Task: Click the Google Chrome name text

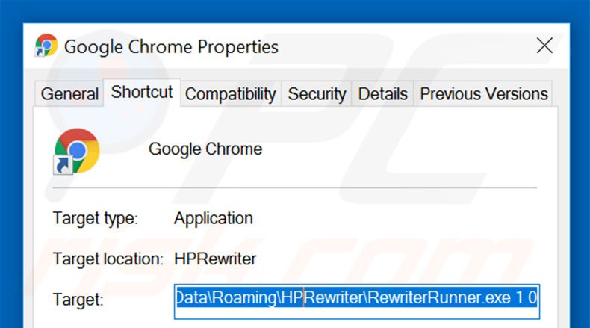Action: point(205,149)
